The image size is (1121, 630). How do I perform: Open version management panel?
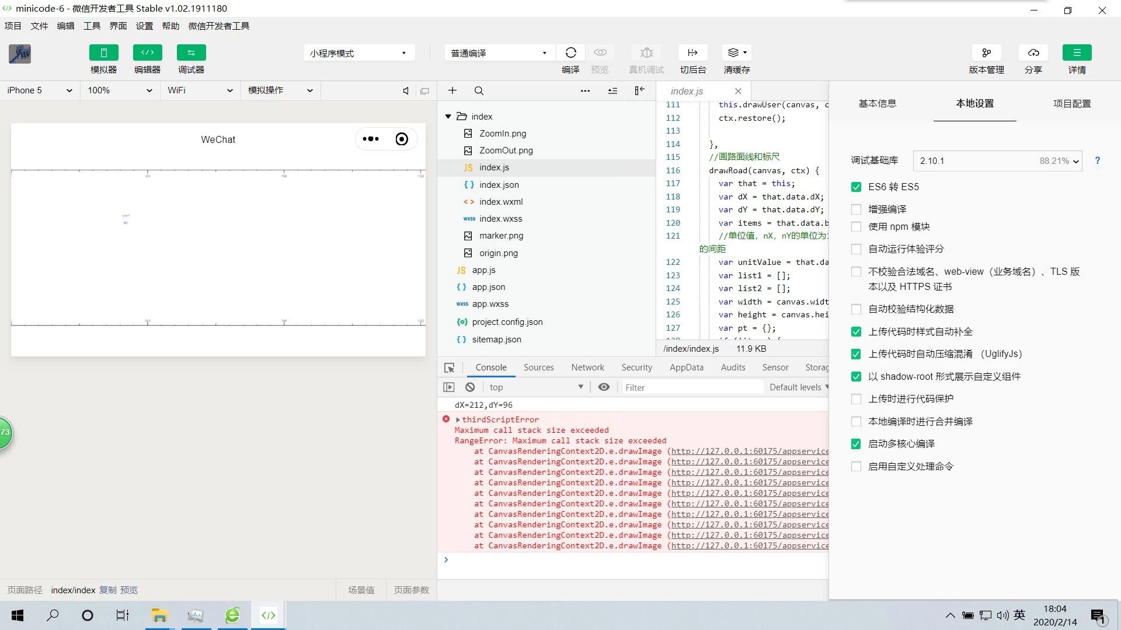tap(986, 52)
